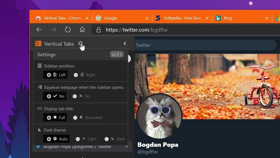
Task: Set tab title display to Full
Action: (55, 117)
